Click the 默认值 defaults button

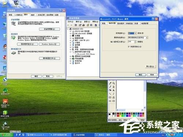click(x=150, y=66)
